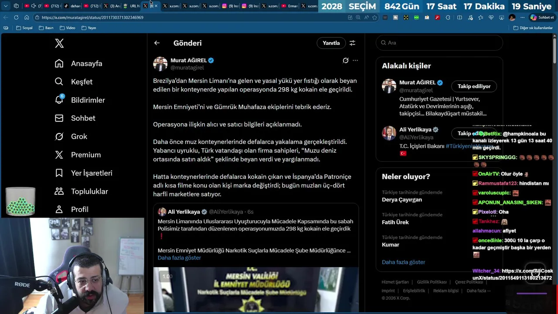
Task: Switch to the URL N browser tab
Action: click(x=131, y=6)
